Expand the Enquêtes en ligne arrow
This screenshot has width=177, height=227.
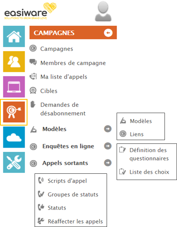click(x=108, y=146)
